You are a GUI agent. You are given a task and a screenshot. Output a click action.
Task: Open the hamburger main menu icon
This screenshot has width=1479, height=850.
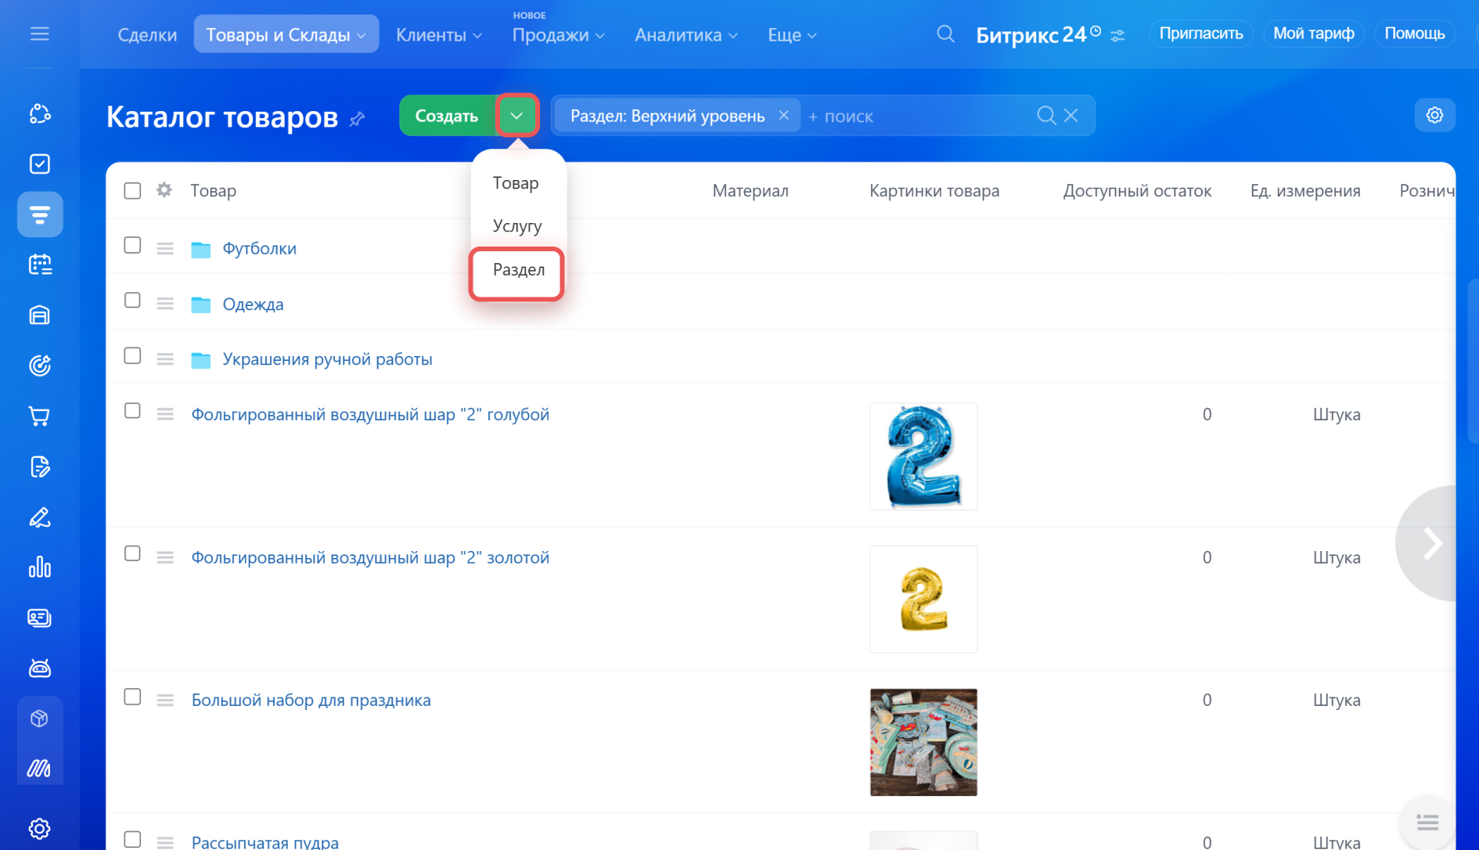(x=39, y=34)
